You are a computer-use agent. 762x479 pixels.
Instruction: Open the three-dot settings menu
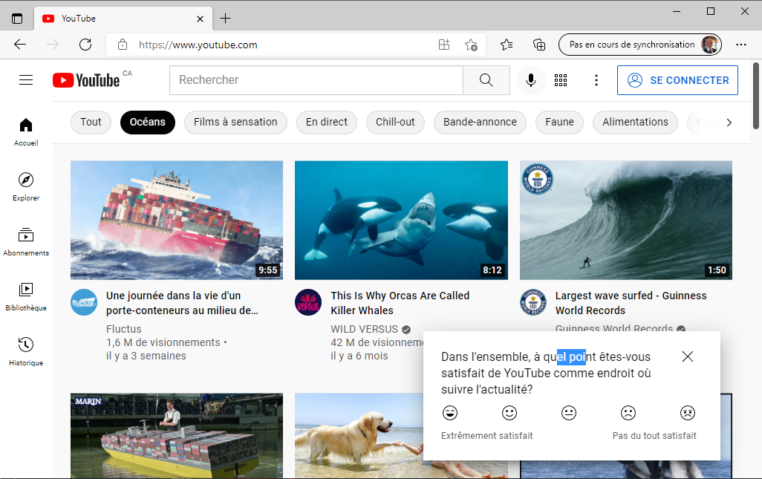tap(596, 80)
